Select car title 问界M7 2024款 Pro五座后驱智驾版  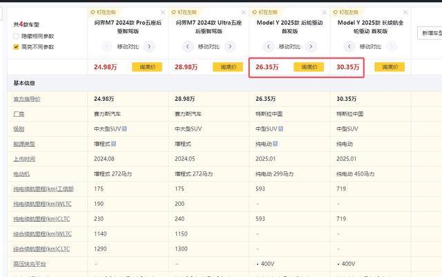128,27
